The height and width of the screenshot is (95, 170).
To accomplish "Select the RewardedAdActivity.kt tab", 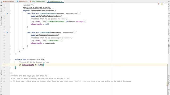I will [56, 1].
